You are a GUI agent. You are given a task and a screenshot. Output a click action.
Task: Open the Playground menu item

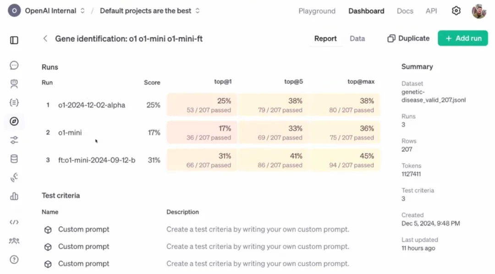(317, 11)
